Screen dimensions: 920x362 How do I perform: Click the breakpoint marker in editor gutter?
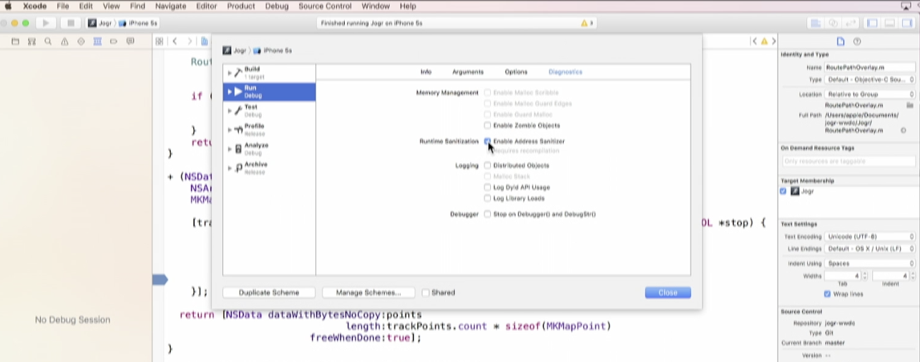tap(160, 280)
